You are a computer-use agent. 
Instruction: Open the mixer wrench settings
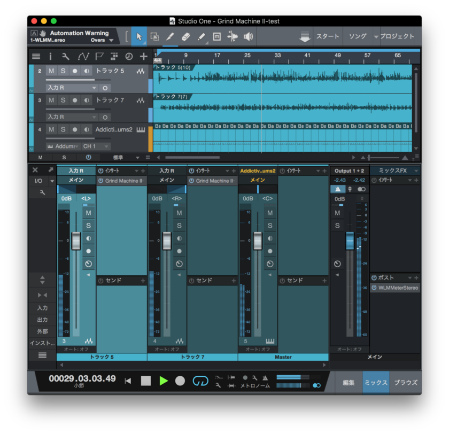42,192
